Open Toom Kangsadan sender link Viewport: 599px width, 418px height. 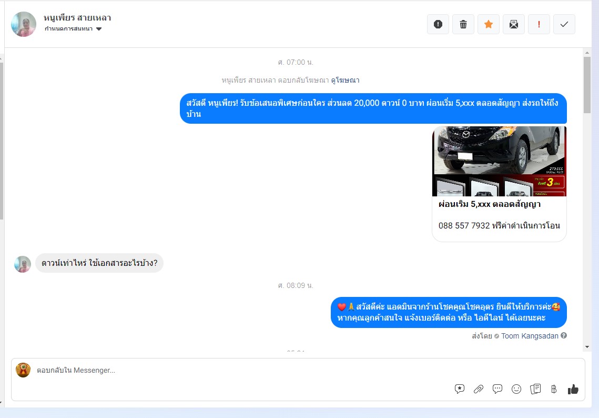[530, 336]
